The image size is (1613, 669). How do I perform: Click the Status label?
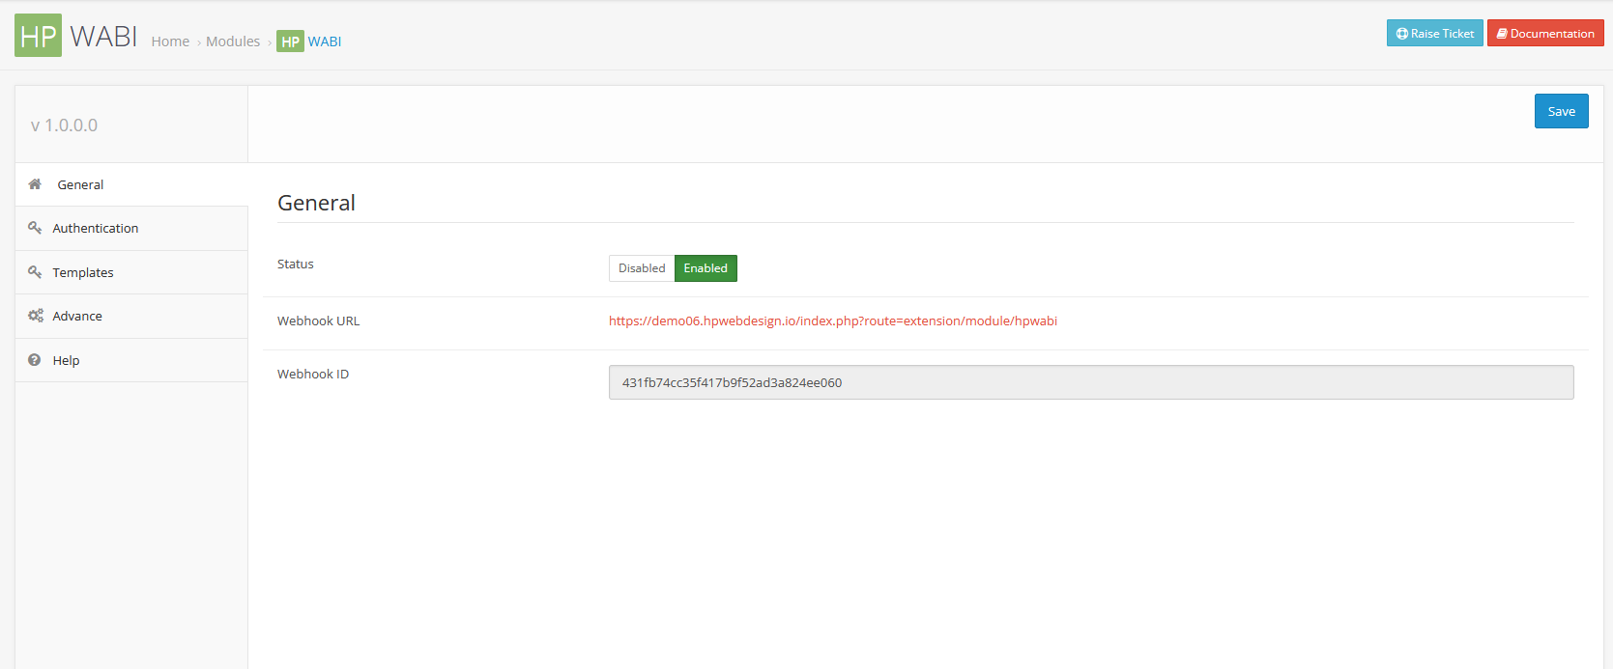296,264
